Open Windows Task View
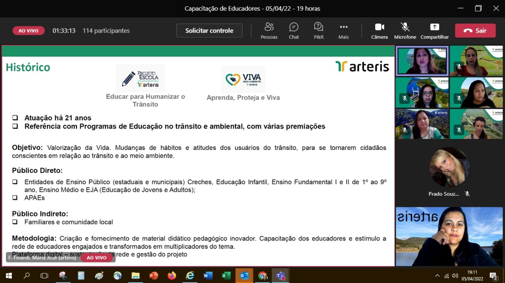 click(45, 276)
